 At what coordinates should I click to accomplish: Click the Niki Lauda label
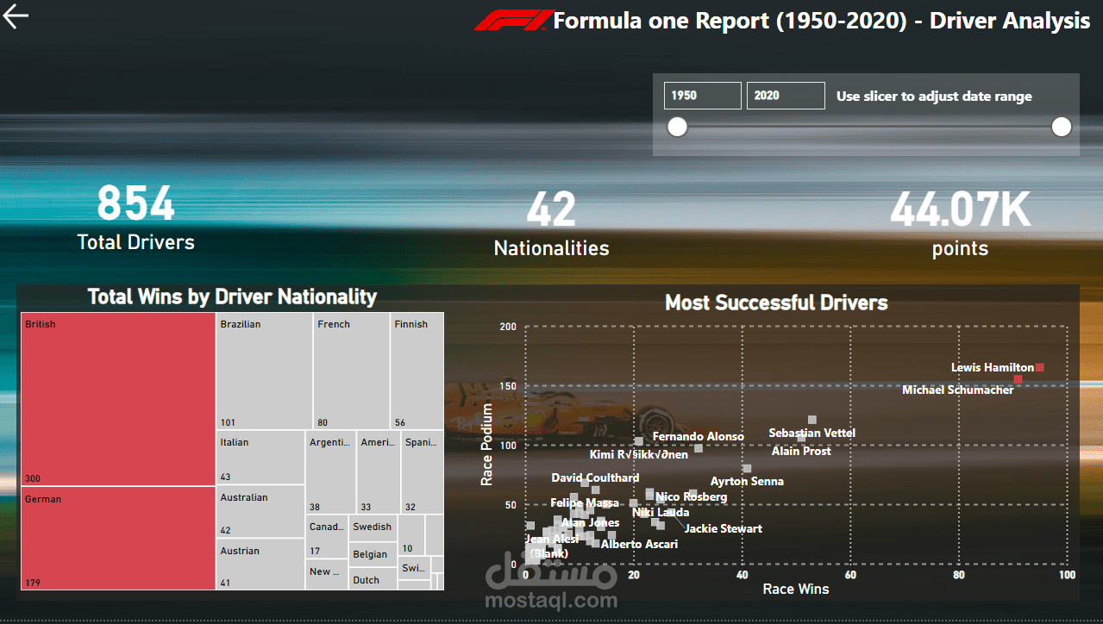661,512
